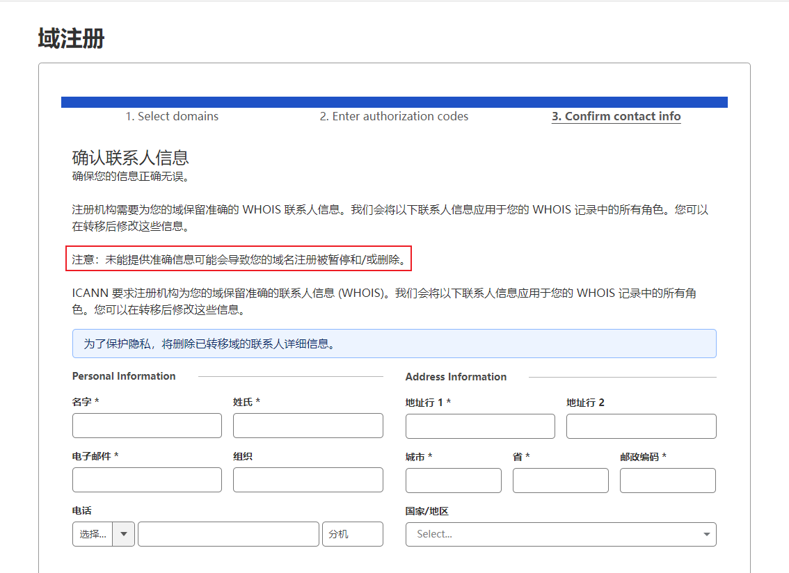Click the 注意 warning text about 域名注册
Image resolution: width=789 pixels, height=573 pixels.
click(x=239, y=259)
